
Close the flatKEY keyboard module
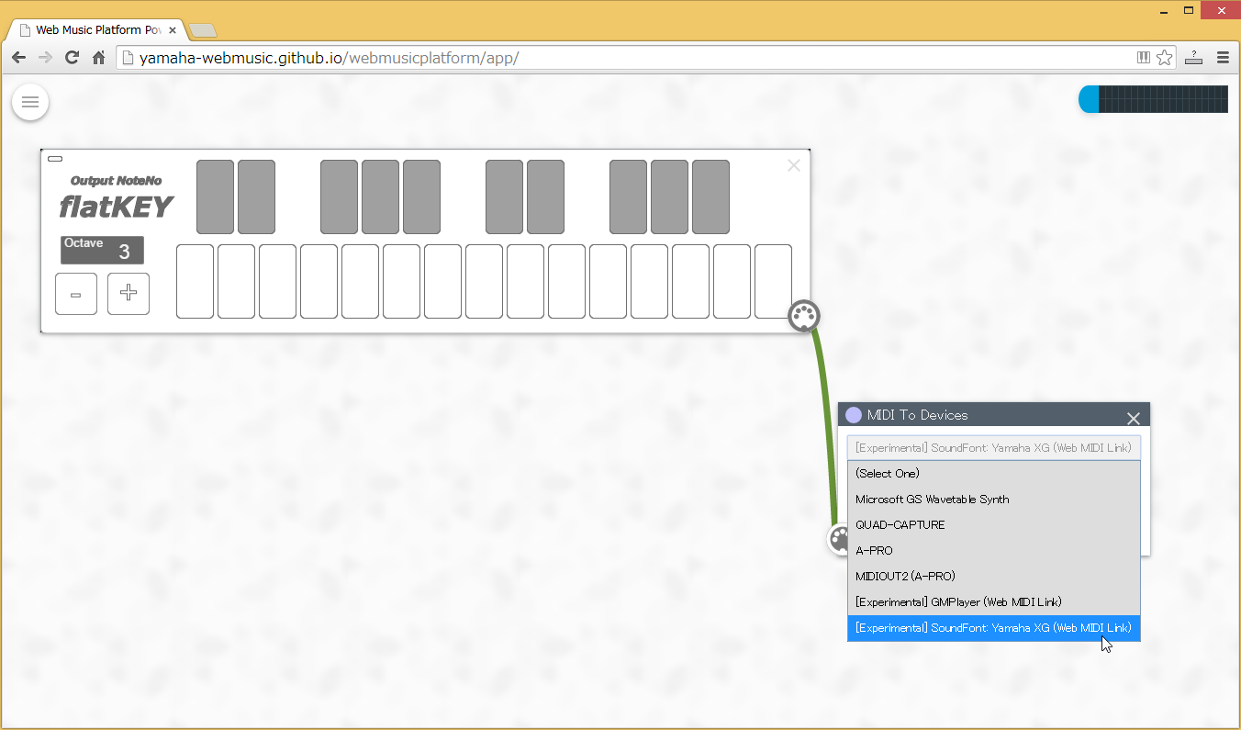click(794, 165)
